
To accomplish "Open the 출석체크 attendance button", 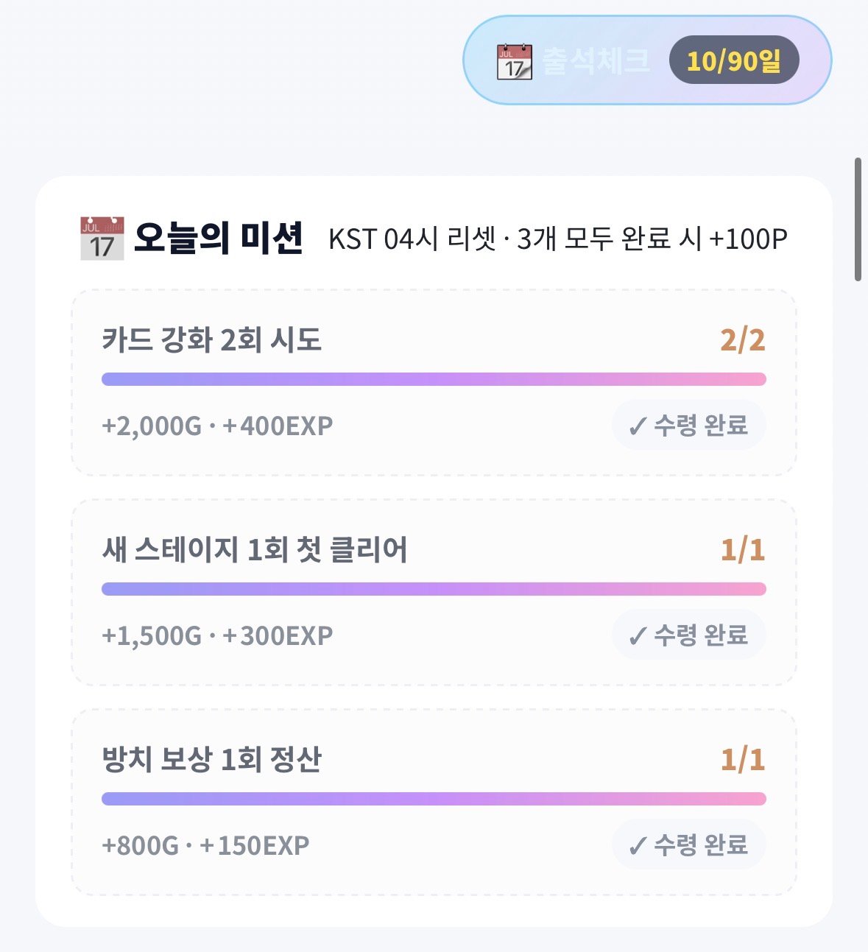I will point(647,60).
